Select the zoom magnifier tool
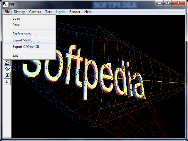This screenshot has height=141, width=188. tap(7, 75)
